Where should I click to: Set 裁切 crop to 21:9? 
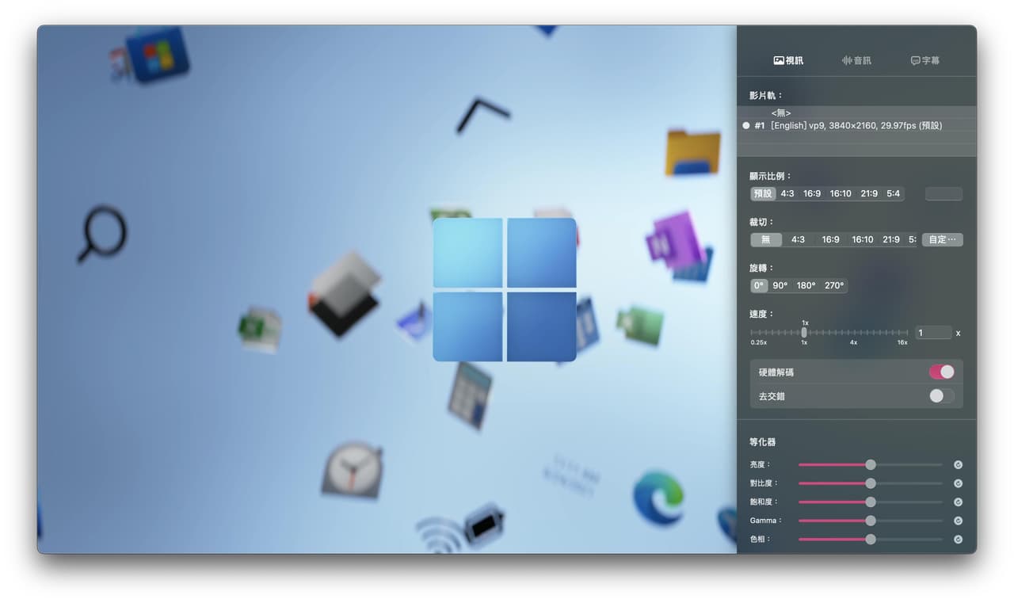click(891, 239)
